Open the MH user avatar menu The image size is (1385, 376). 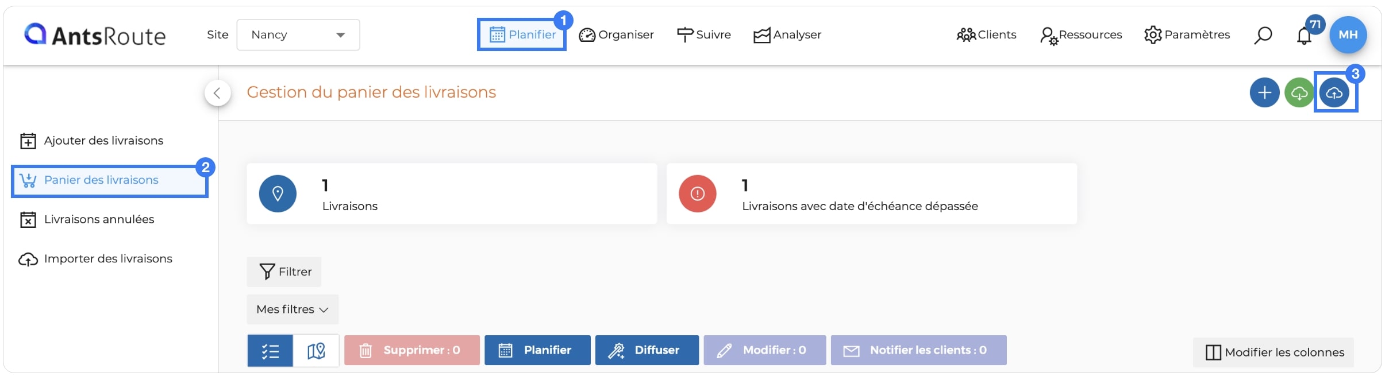(1348, 35)
